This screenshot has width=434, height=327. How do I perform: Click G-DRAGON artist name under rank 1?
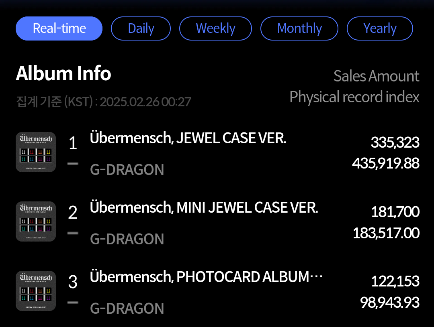[127, 170]
